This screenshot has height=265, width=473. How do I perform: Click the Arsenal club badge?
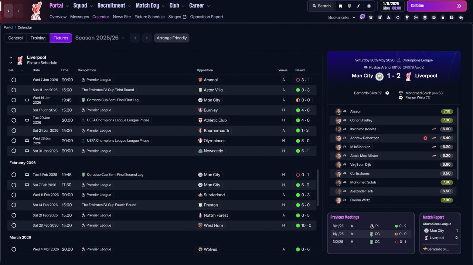[x=200, y=80]
